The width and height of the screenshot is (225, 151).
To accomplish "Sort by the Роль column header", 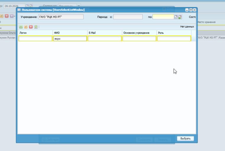I will pos(174,33).
